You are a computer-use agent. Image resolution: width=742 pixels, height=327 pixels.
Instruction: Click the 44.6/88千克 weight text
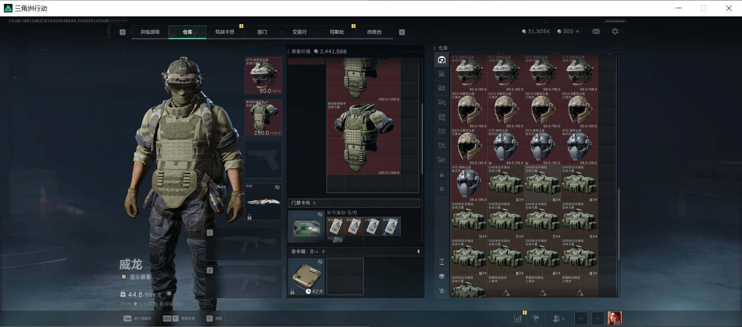pos(145,294)
